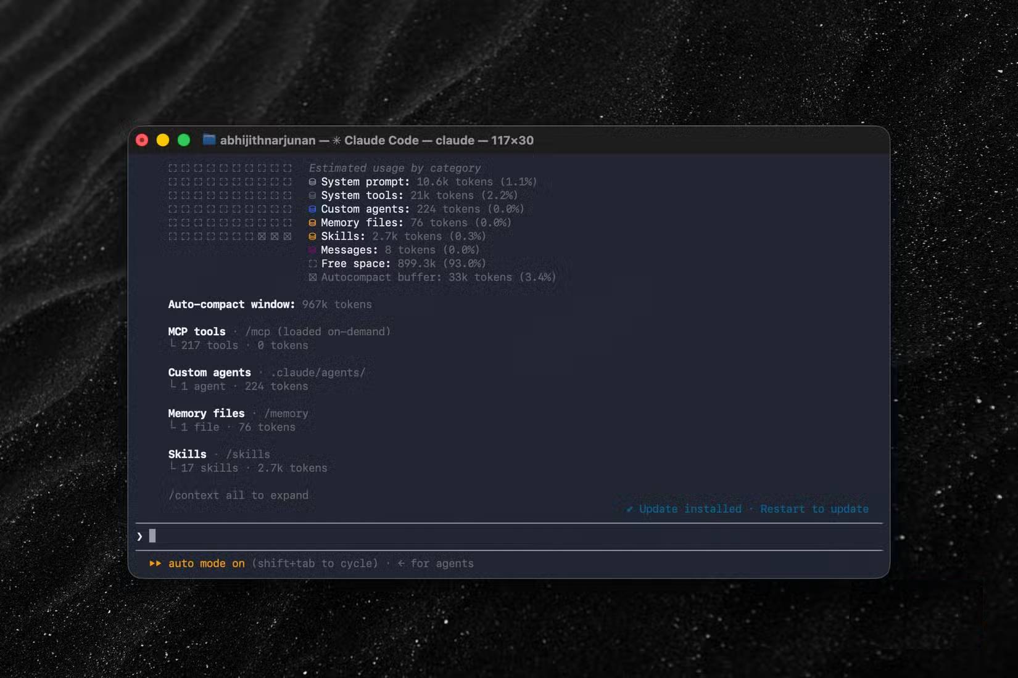The width and height of the screenshot is (1018, 678).
Task: Click the context usage grid of squares
Action: [230, 202]
